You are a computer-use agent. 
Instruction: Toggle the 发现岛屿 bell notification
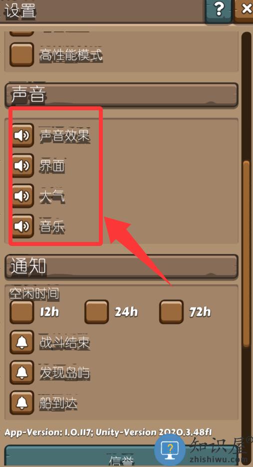pos(22,372)
